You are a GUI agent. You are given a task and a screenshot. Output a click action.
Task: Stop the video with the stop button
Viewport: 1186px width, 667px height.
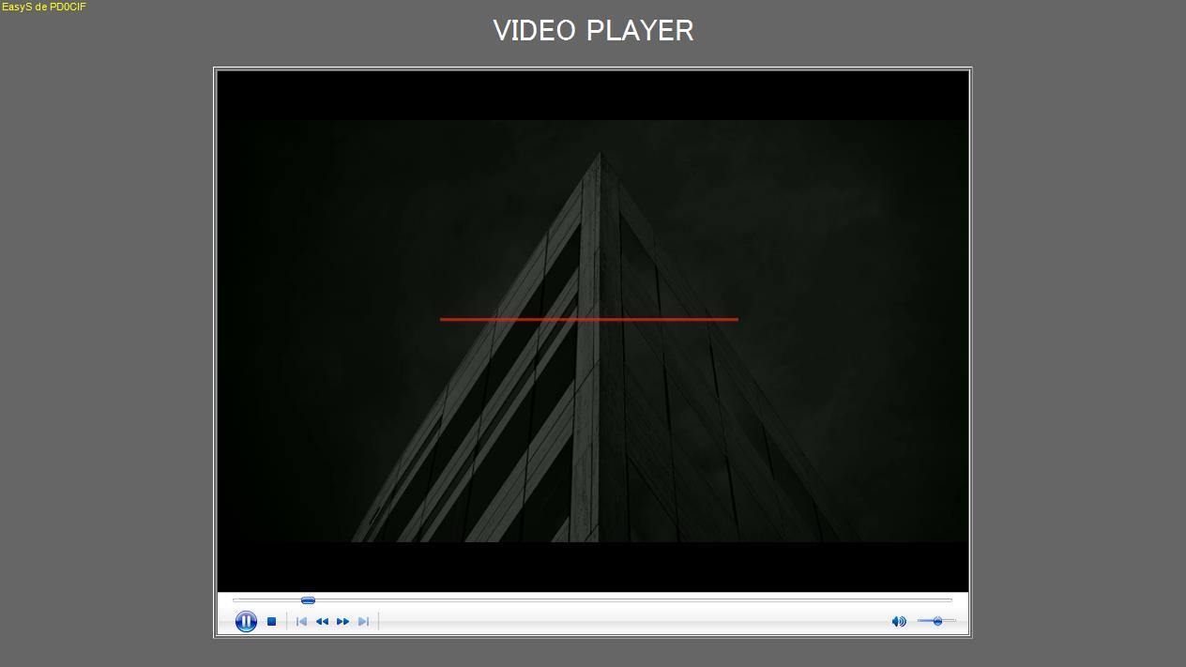coord(271,621)
